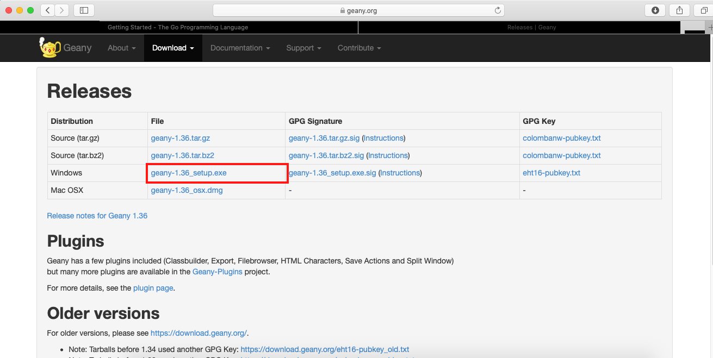713x358 pixels.
Task: Expand the Documentation menu
Action: [240, 48]
